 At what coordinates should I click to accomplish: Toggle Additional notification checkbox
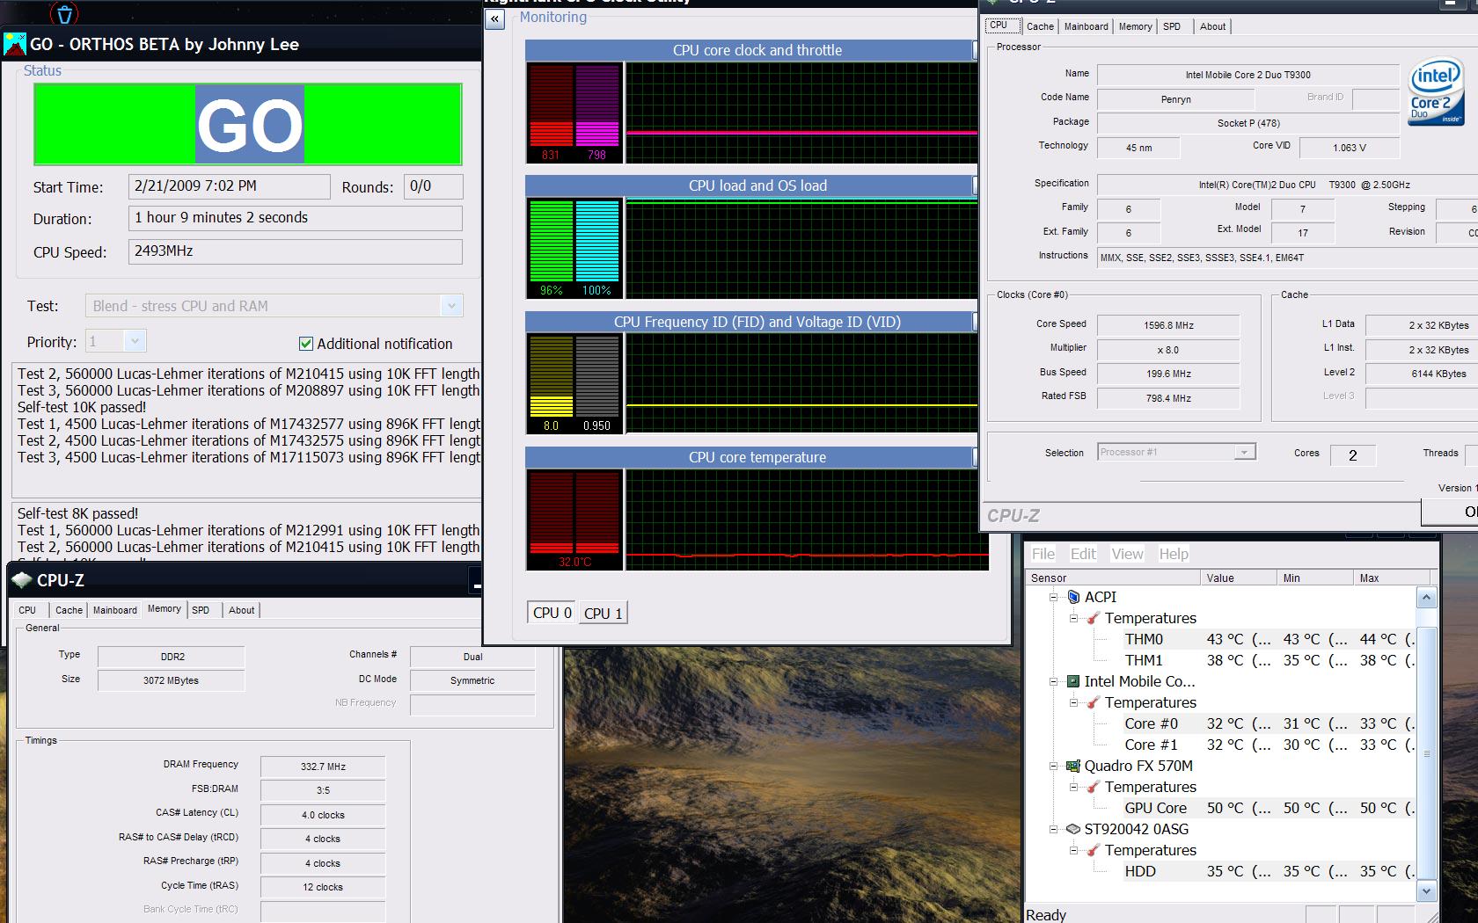pyautogui.click(x=306, y=344)
